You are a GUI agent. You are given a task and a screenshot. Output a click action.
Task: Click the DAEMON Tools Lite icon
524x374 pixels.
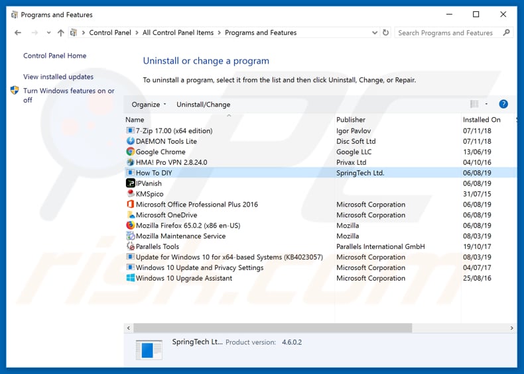(x=130, y=141)
